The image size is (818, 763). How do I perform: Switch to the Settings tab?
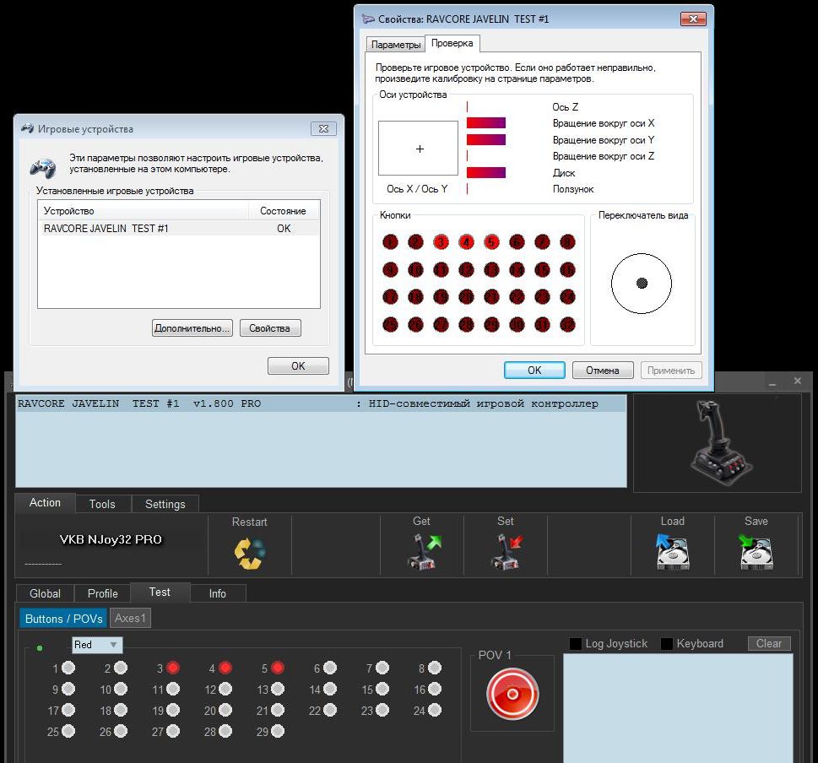pyautogui.click(x=165, y=504)
